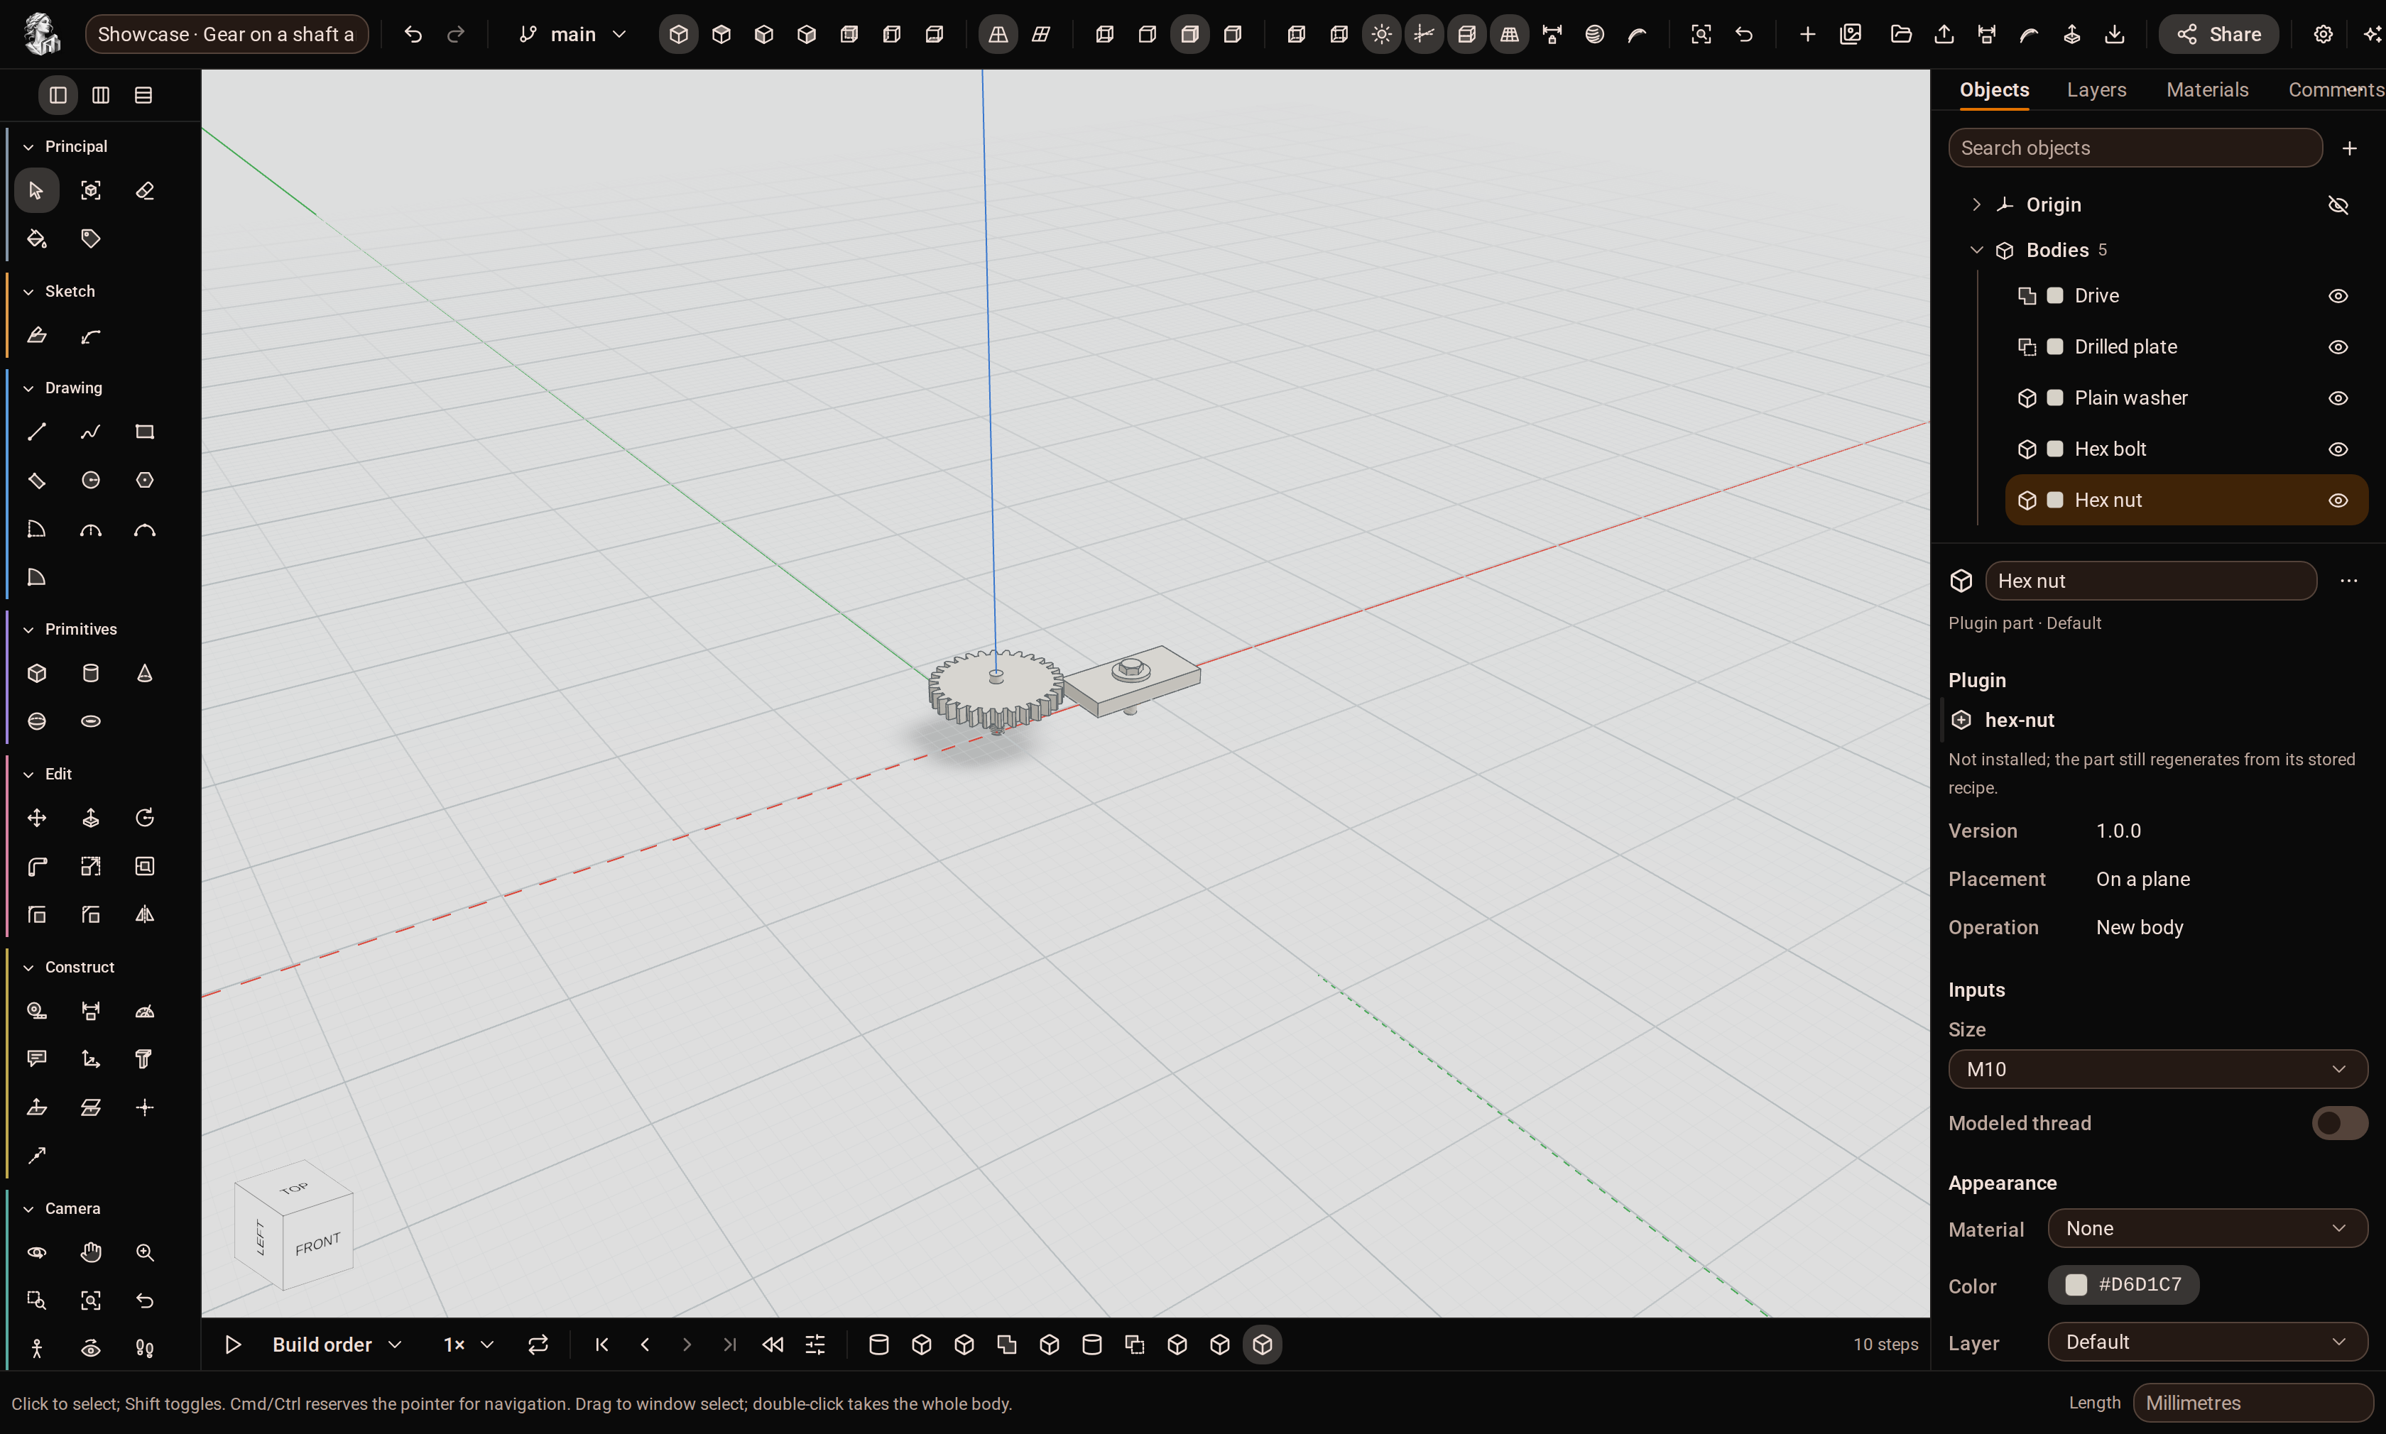Add a new object with plus button
The width and height of the screenshot is (2386, 1434).
(x=2349, y=149)
